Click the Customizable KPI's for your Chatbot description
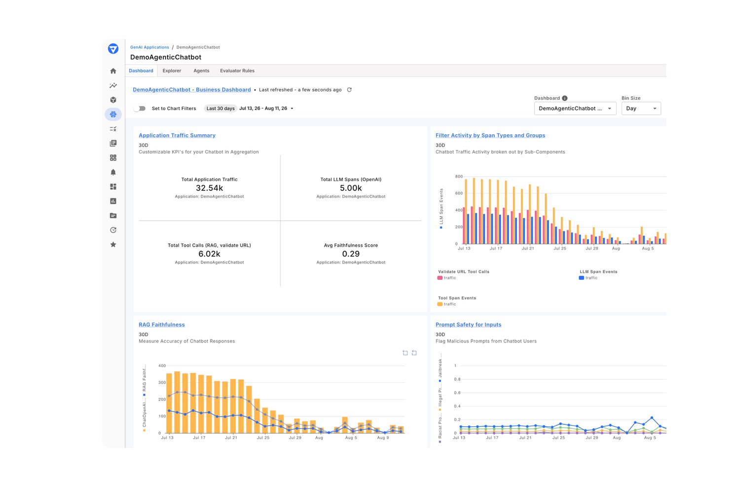Image resolution: width=730 pixels, height=487 pixels. pyautogui.click(x=198, y=152)
